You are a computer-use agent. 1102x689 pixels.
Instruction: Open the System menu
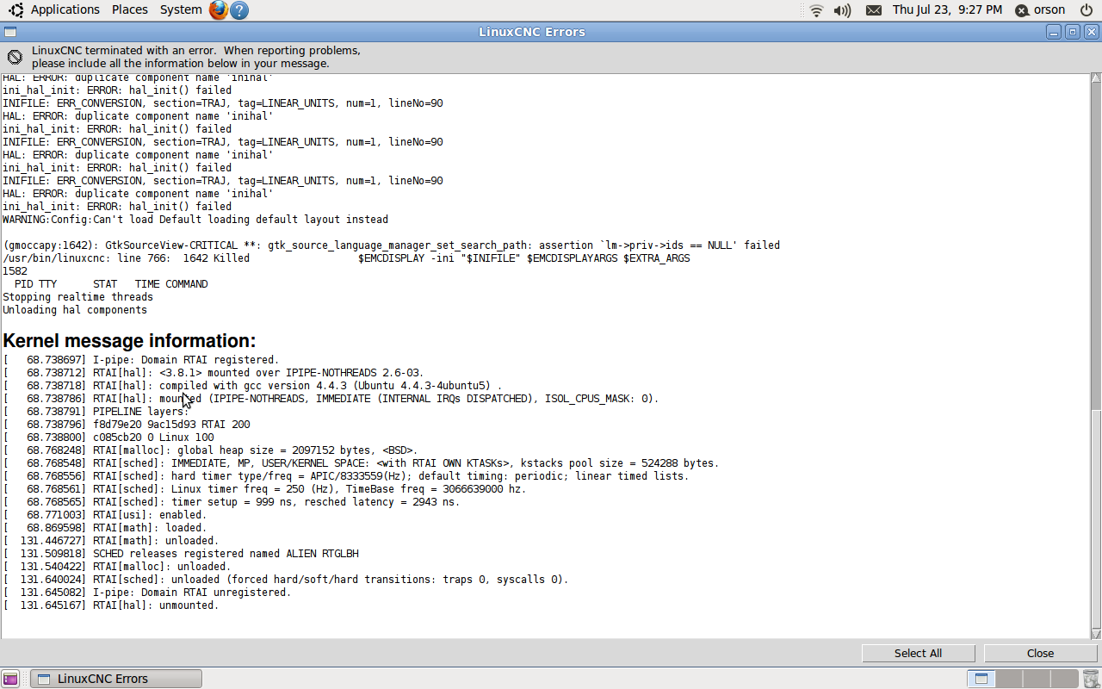click(x=181, y=9)
